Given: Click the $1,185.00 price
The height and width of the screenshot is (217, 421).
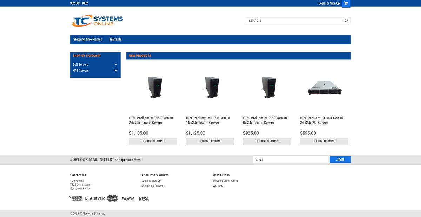Looking at the screenshot, I should (139, 133).
